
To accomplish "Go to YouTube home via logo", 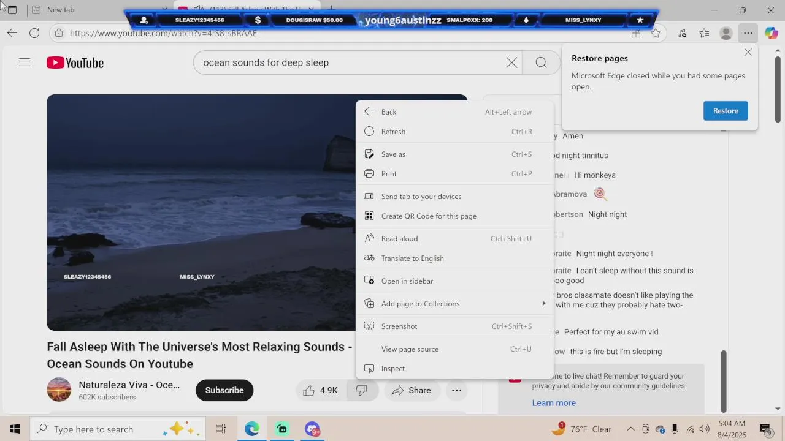I will tap(75, 62).
